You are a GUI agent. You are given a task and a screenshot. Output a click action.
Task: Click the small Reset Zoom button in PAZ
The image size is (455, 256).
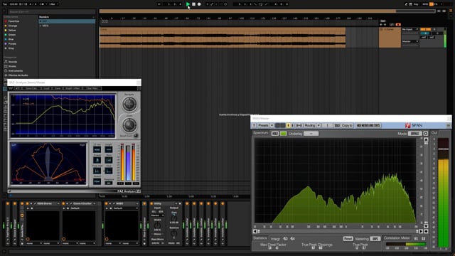click(x=136, y=136)
